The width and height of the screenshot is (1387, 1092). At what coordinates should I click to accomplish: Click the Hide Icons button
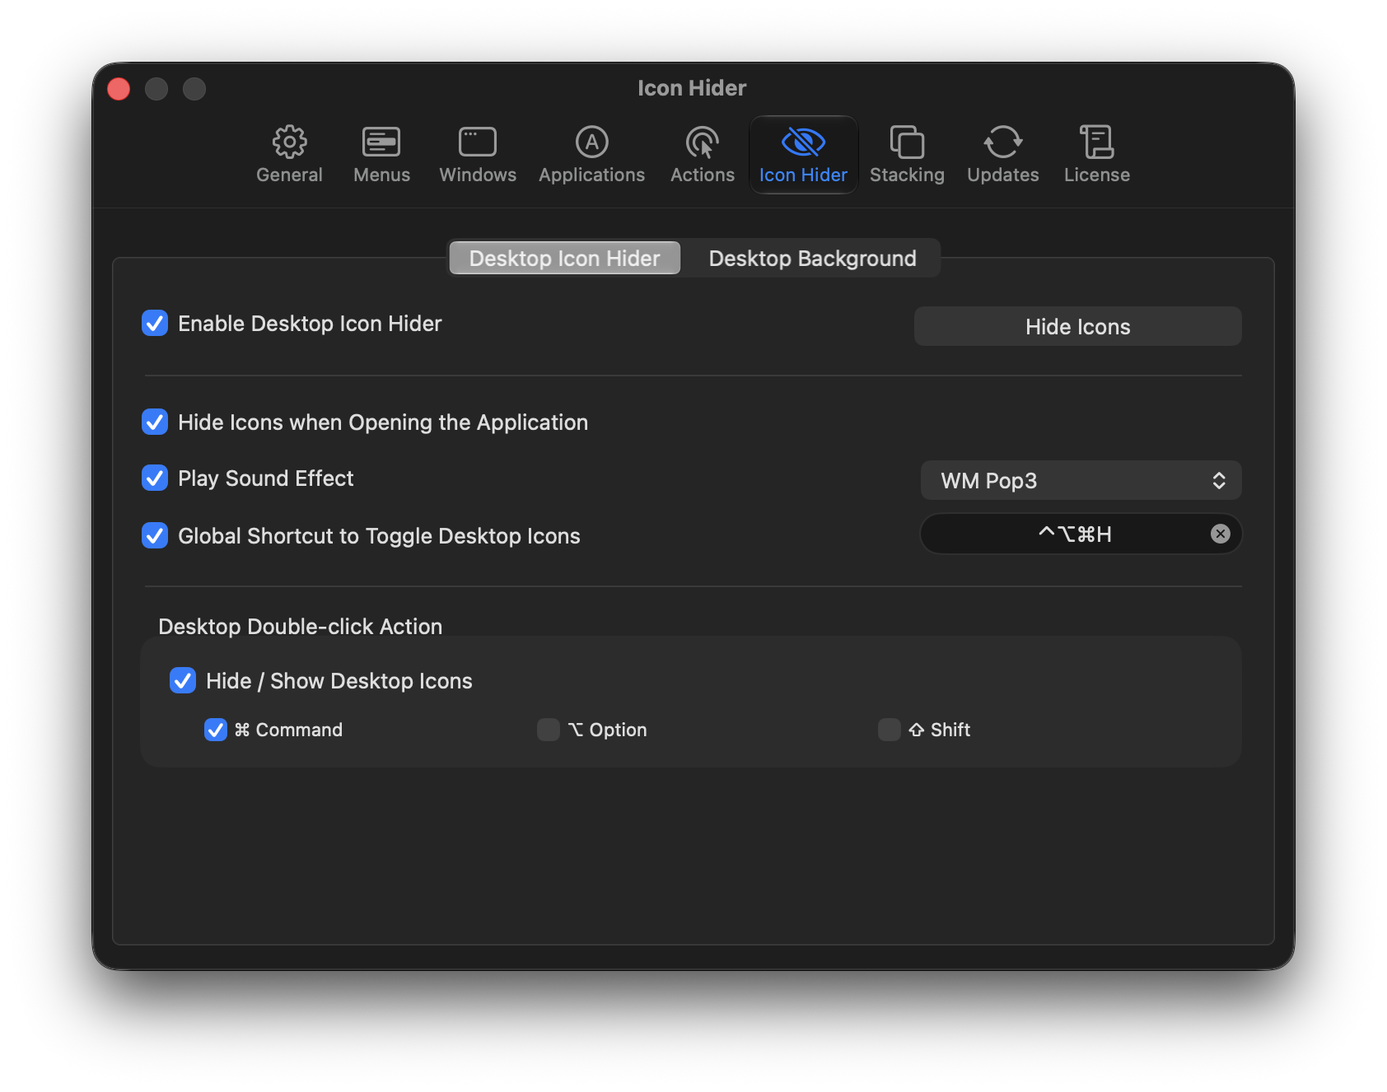coord(1077,327)
